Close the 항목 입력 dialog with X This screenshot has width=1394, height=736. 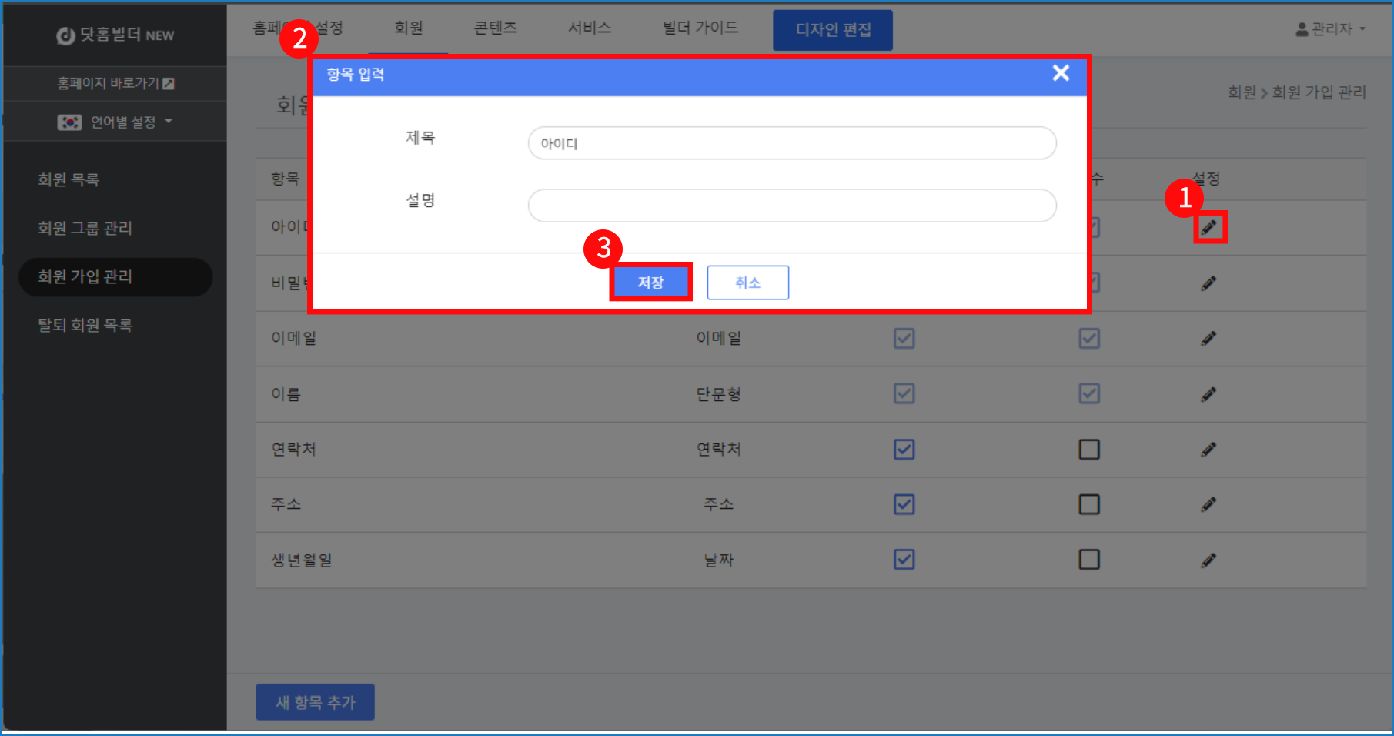pos(1061,73)
